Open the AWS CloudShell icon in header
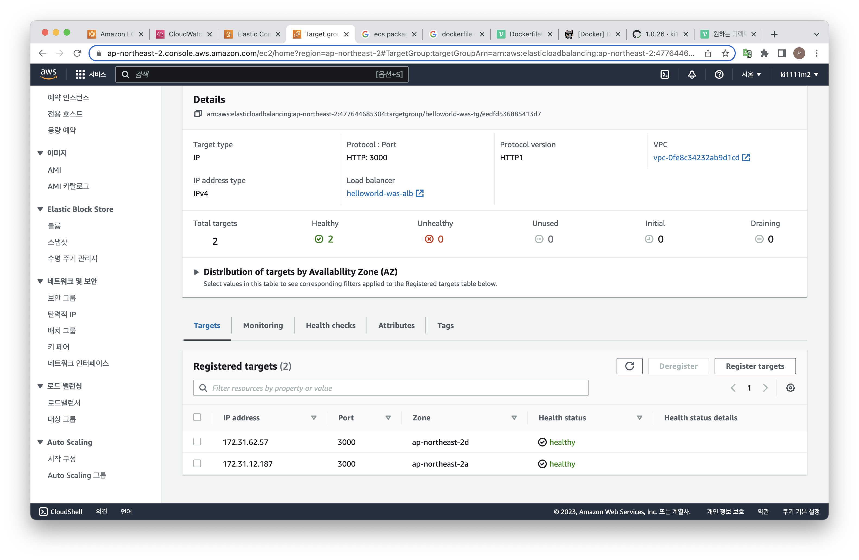This screenshot has width=859, height=560. pos(664,74)
